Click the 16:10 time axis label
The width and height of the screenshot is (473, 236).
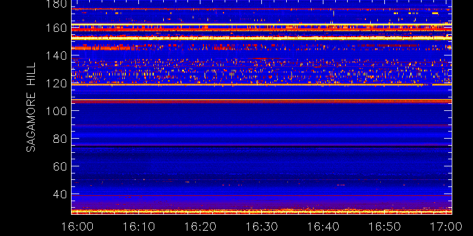(x=139, y=227)
